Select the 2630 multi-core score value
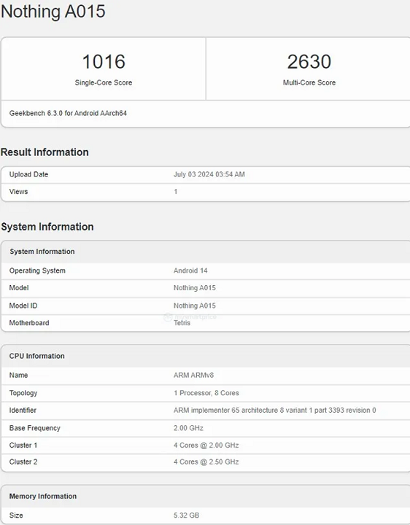410x525 pixels. point(309,61)
